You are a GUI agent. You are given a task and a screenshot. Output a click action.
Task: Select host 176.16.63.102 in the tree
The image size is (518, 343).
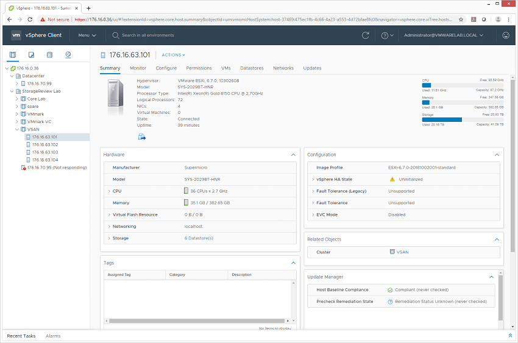(x=45, y=144)
